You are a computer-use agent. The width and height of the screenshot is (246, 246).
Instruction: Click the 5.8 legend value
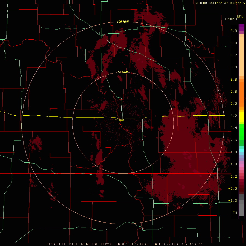click(x=234, y=92)
